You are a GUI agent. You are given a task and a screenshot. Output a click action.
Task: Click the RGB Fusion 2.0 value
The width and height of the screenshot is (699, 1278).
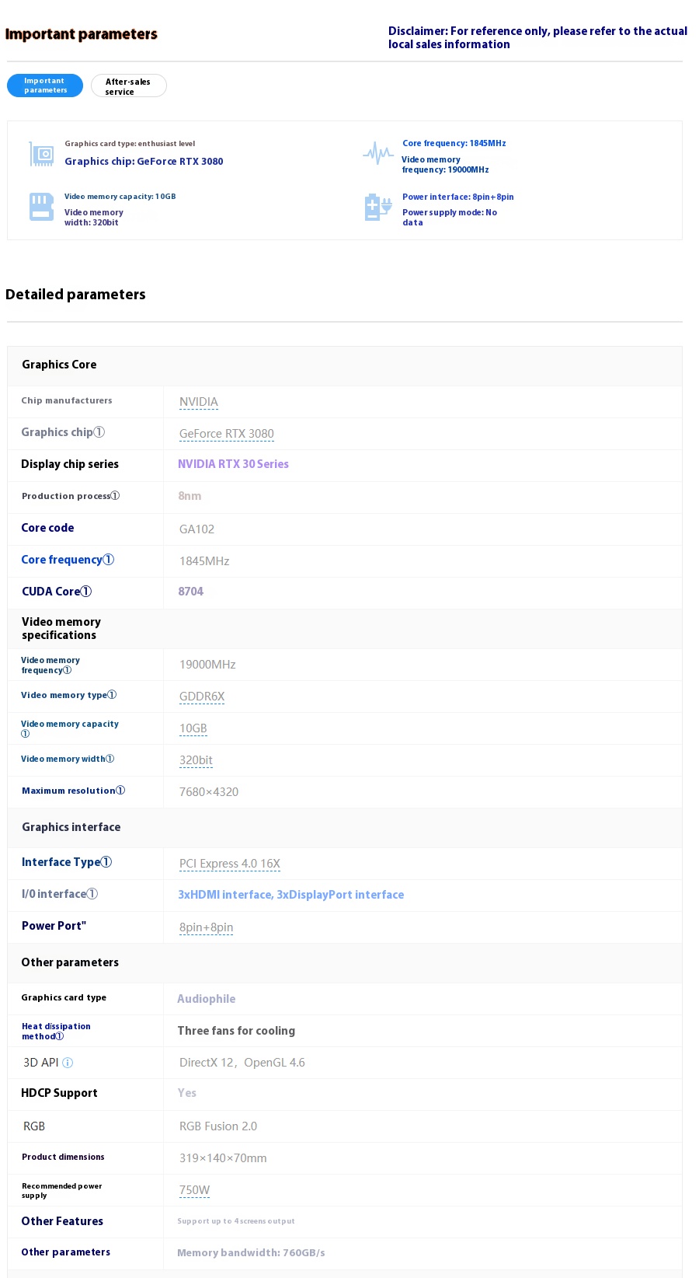[x=218, y=1126]
